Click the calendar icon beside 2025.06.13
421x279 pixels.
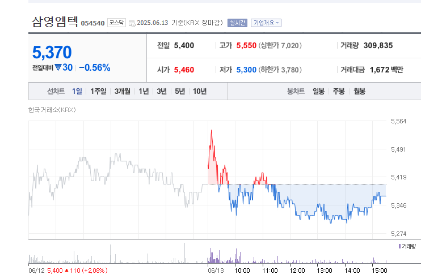click(x=132, y=23)
